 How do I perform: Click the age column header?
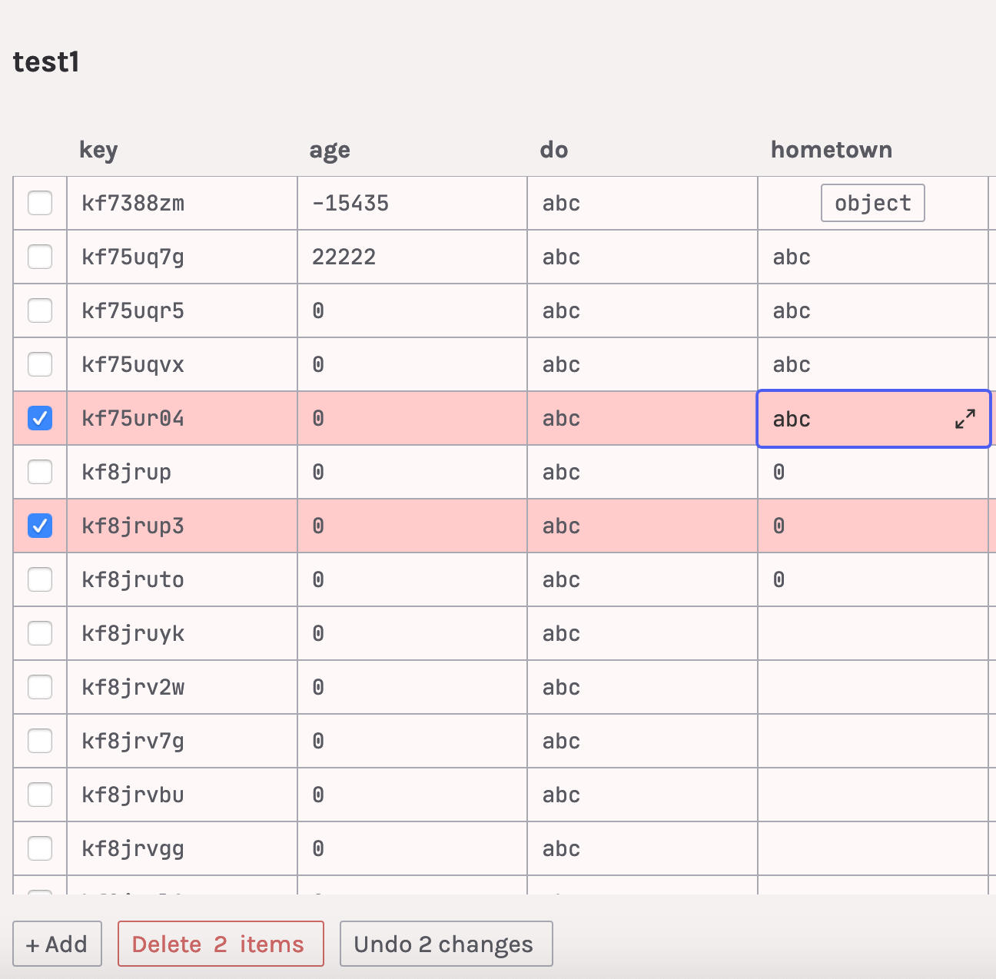click(x=329, y=150)
